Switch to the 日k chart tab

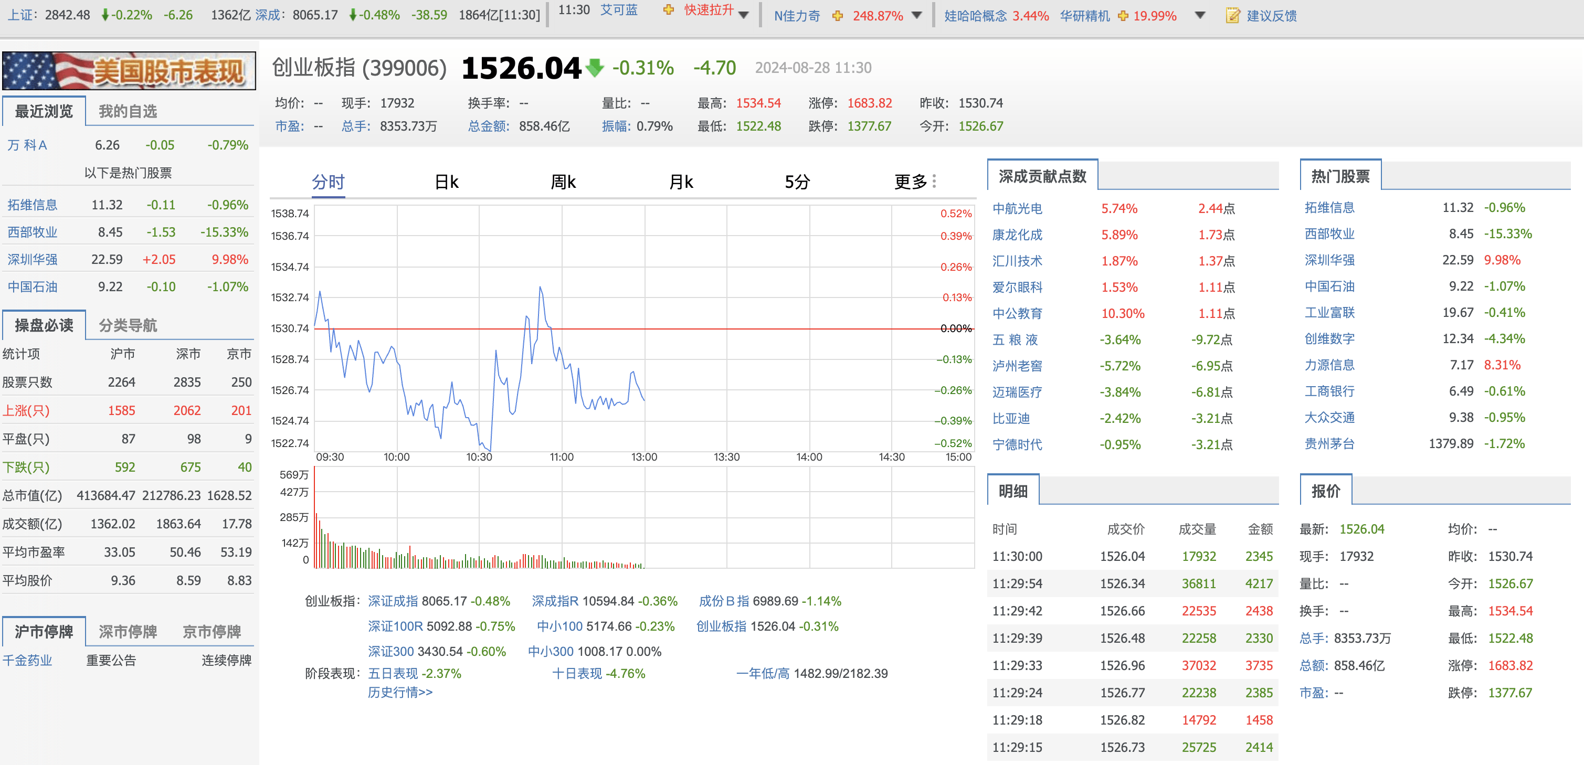click(x=447, y=182)
